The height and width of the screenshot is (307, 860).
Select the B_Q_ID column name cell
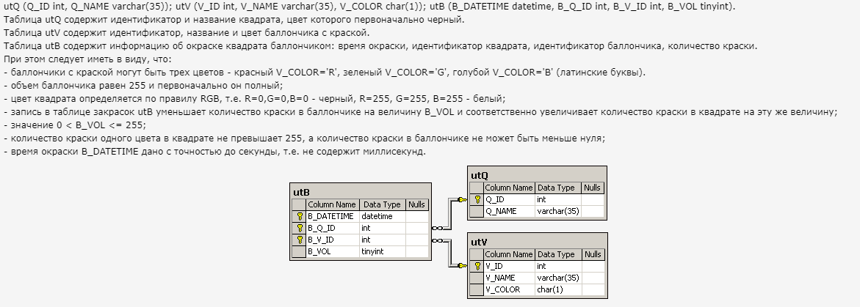point(332,228)
